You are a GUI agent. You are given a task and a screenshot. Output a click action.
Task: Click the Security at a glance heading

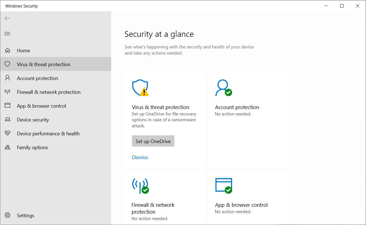(159, 34)
